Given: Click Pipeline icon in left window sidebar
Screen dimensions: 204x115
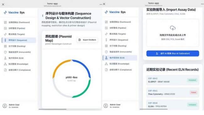Looking at the screenshot, I should (5, 28).
